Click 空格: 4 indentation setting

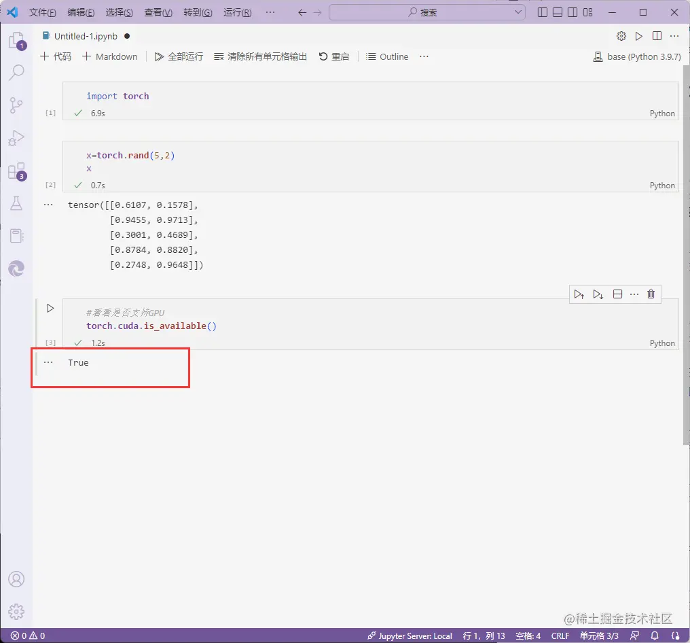(528, 636)
